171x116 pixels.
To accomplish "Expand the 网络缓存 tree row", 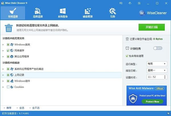I will tap(3, 50).
